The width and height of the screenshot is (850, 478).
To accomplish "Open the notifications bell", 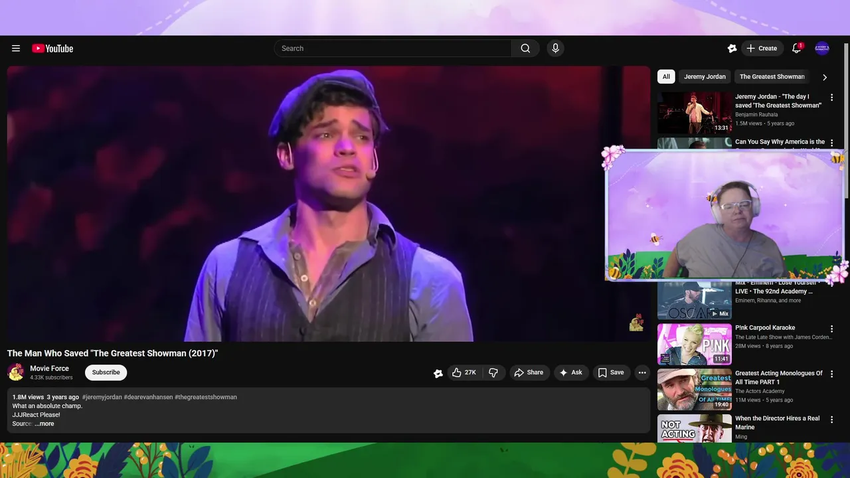I will [x=796, y=48].
